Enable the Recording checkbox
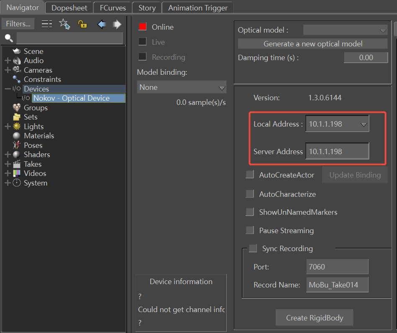The image size is (397, 333). point(143,57)
